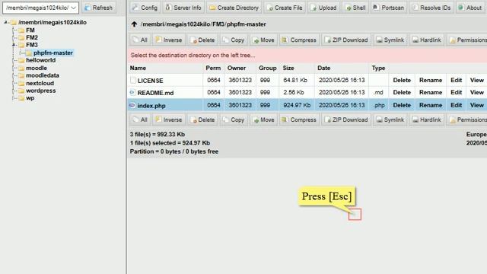
Task: Select root /membri/megais1024kilo tree node
Action: [53, 22]
